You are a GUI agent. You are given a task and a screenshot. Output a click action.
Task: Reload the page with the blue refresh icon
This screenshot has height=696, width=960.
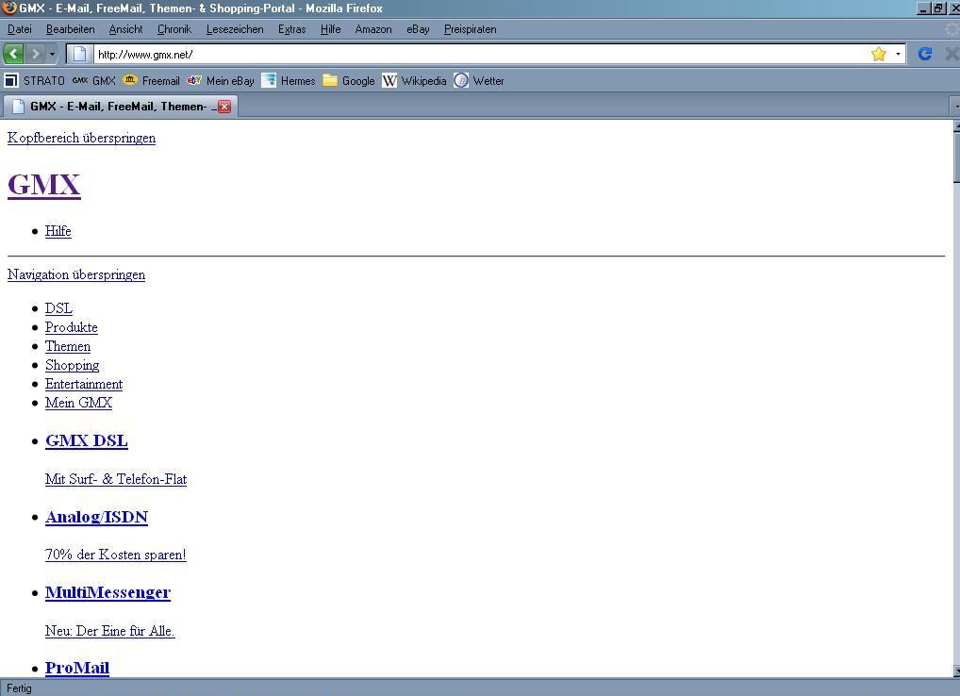click(x=925, y=54)
